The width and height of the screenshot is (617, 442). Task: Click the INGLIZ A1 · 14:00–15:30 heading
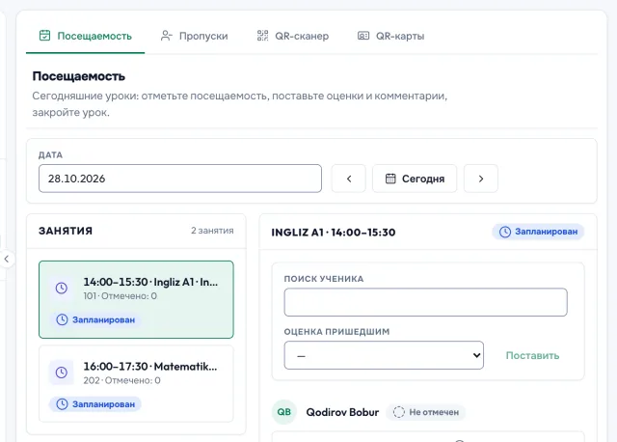coord(334,232)
